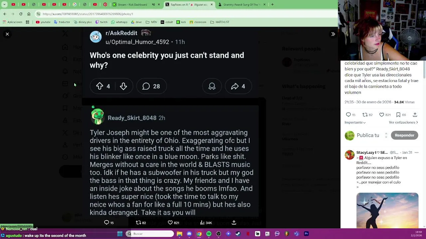Switch to Stream - Kick Dashboard tab
The height and width of the screenshot is (239, 426).
132,5
